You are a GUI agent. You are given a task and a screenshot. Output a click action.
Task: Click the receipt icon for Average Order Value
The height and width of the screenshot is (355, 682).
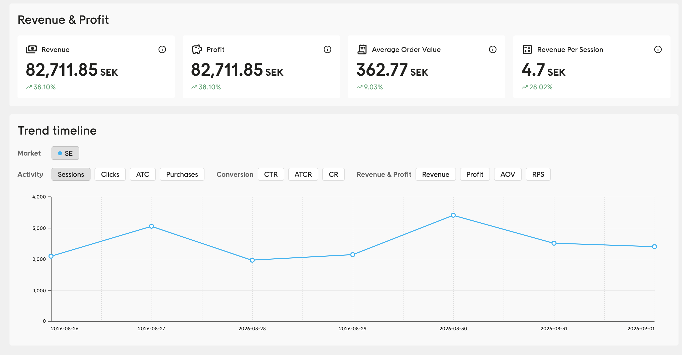pyautogui.click(x=362, y=49)
